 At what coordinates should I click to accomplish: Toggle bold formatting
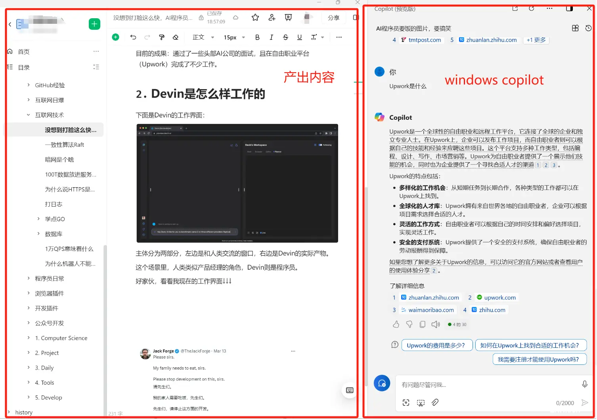(257, 37)
